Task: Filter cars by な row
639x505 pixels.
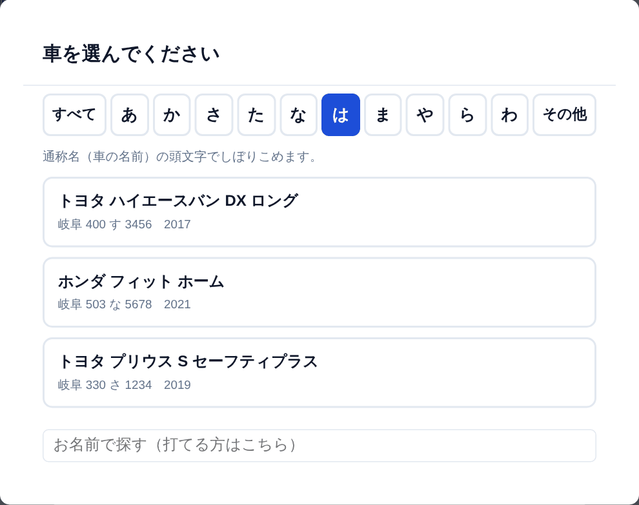Action: click(298, 115)
